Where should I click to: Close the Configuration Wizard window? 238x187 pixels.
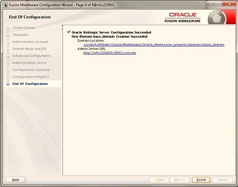229,3
